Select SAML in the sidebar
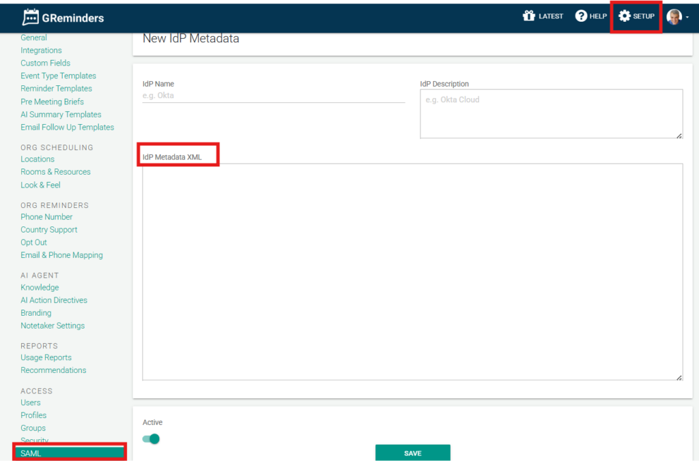Viewport: 699px width, 461px height. 31,453
